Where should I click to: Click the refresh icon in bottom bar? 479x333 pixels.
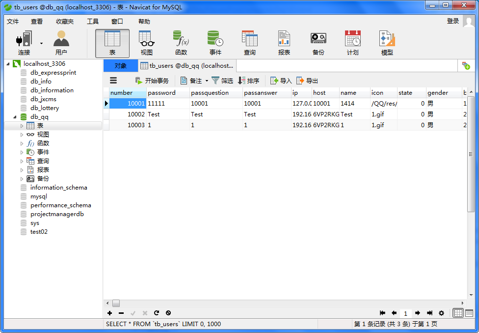pyautogui.click(x=157, y=313)
